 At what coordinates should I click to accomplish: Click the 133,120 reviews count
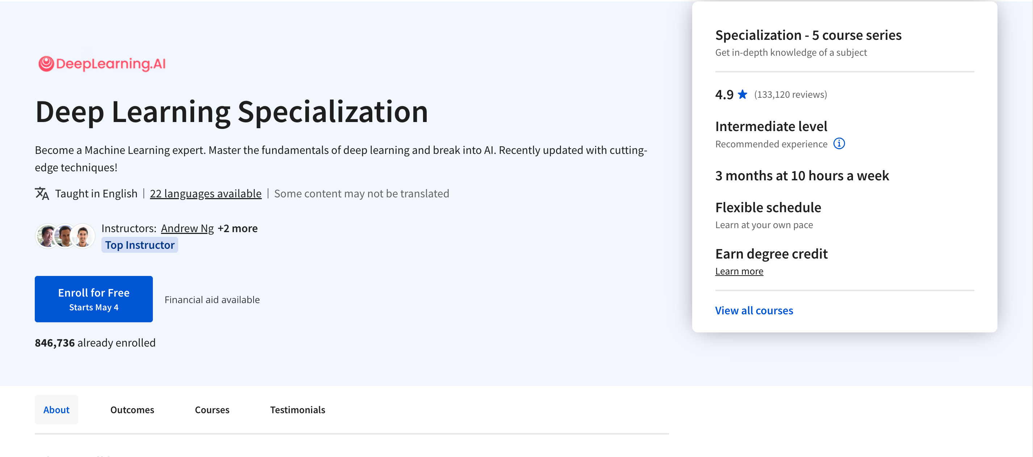tap(790, 94)
